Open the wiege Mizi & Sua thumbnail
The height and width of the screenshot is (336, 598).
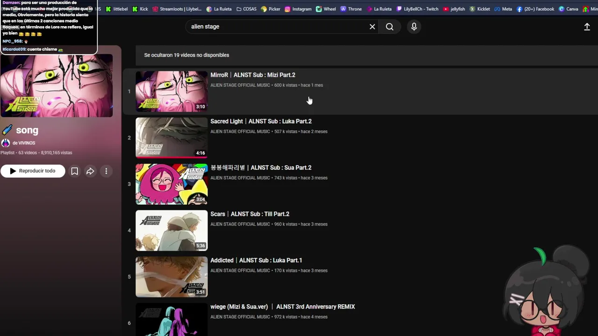coord(171,320)
